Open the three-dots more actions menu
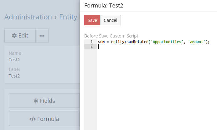Viewport: 217px width, 130px height. 42,36
